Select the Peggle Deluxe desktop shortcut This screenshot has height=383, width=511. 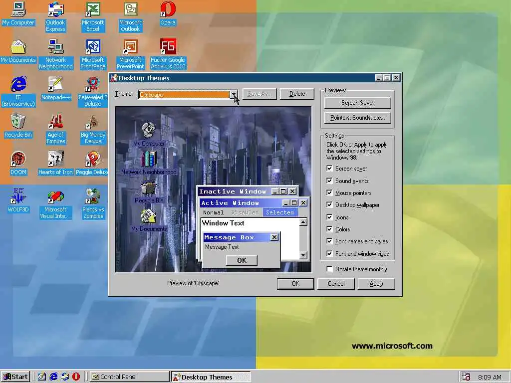pyautogui.click(x=92, y=163)
